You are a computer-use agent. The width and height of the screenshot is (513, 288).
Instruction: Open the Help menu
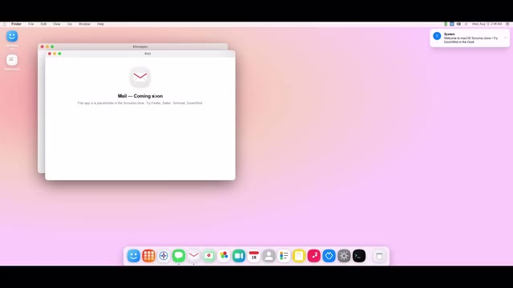pos(100,24)
